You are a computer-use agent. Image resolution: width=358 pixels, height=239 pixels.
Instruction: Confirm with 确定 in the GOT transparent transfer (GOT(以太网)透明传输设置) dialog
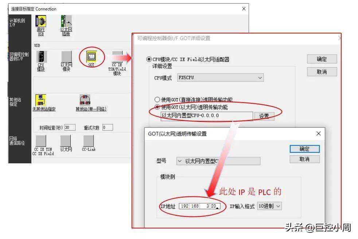[x=304, y=149]
